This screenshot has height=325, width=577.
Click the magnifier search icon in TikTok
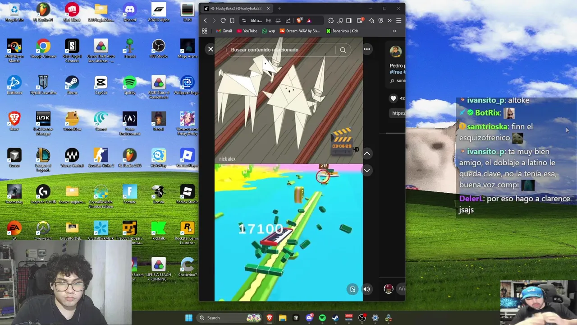343,50
